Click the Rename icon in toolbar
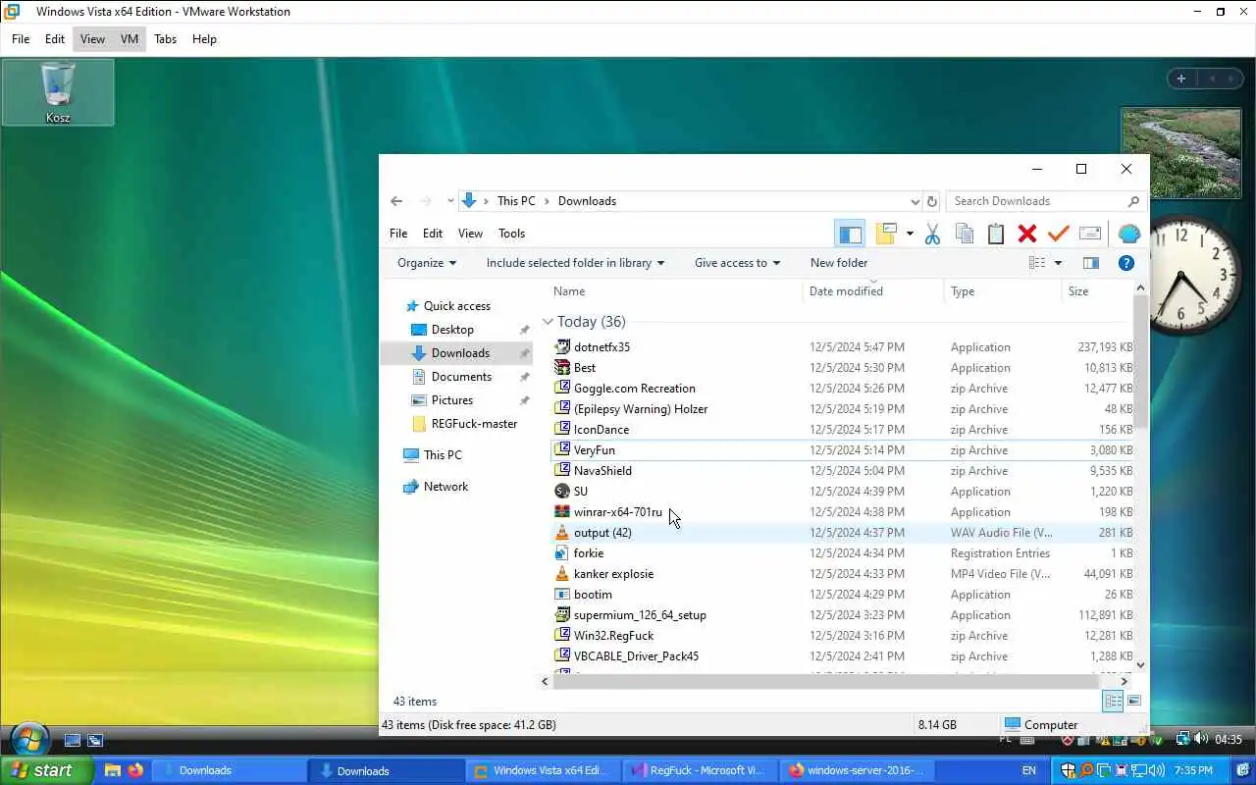The height and width of the screenshot is (785, 1256). tap(1089, 234)
